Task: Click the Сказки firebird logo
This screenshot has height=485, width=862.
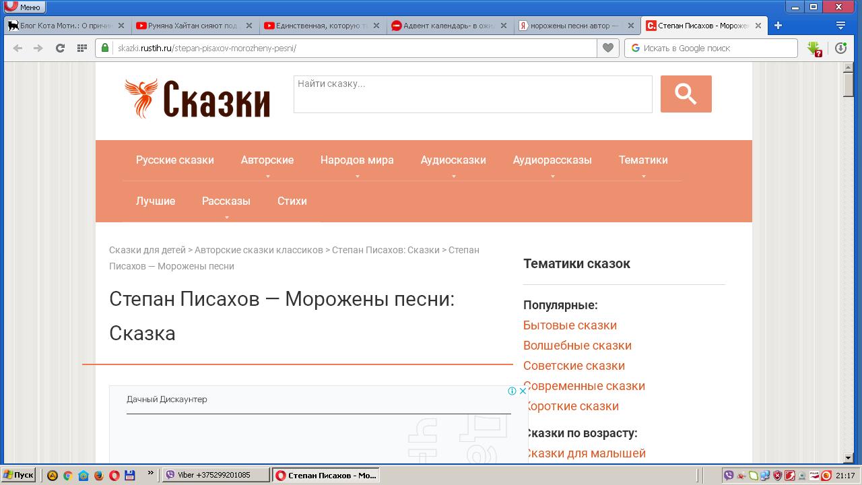Action: (197, 98)
